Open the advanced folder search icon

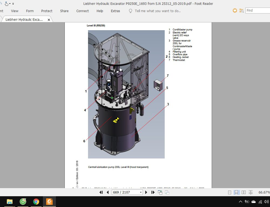[x=241, y=11]
